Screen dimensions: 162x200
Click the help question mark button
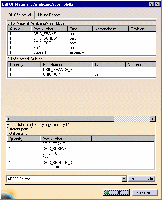[x=151, y=4]
